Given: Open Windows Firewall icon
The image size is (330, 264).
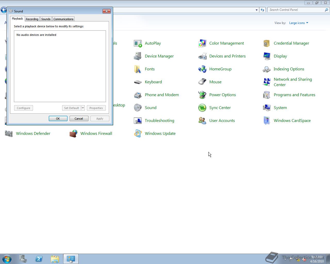Looking at the screenshot, I should tap(73, 134).
